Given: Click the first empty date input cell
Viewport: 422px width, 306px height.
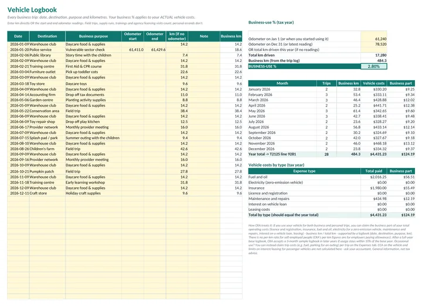Looking at the screenshot, I should pyautogui.click(x=18, y=199).
